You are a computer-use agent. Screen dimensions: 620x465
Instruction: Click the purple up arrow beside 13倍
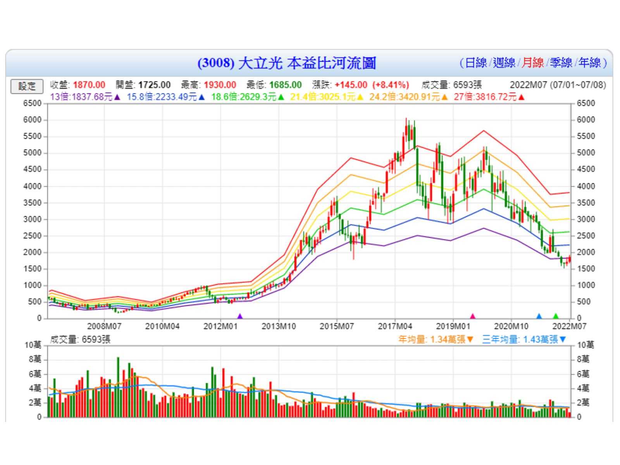coord(117,97)
